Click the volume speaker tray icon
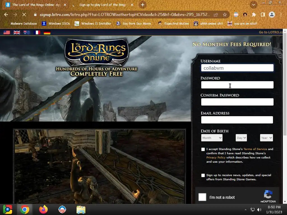 pyautogui.click(x=259, y=210)
